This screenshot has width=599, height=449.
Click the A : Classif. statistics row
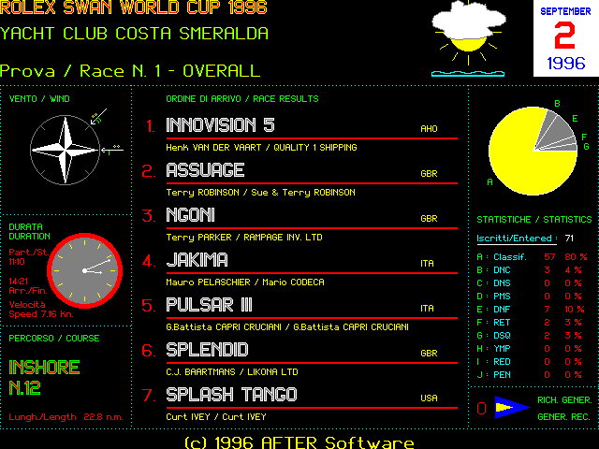click(533, 257)
